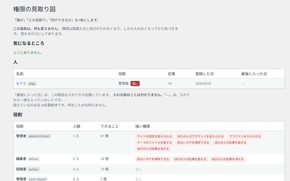This screenshot has width=290, height=181.
Task: Click the テーマのファイルを直せる capability tag
Action: pyautogui.click(x=154, y=143)
